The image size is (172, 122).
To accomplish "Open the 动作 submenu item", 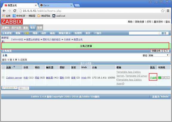I will (44, 33).
